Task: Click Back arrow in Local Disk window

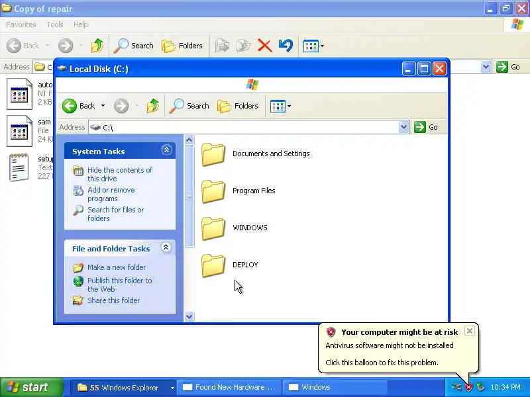Action: pyautogui.click(x=70, y=106)
